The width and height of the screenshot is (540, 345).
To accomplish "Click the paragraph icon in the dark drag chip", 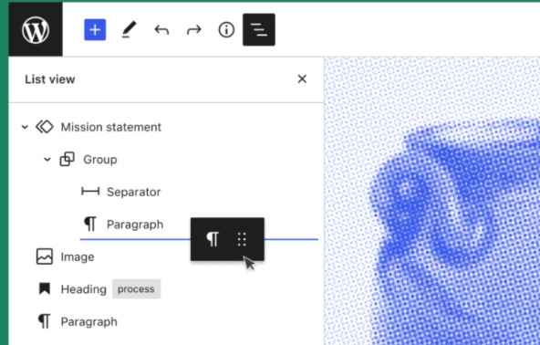I will click(x=213, y=239).
